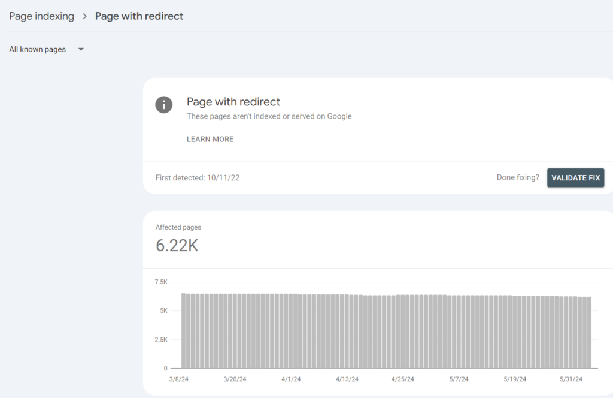Click the dropdown arrow beside All known pages
Viewport: 613px width, 398px height.
81,49
